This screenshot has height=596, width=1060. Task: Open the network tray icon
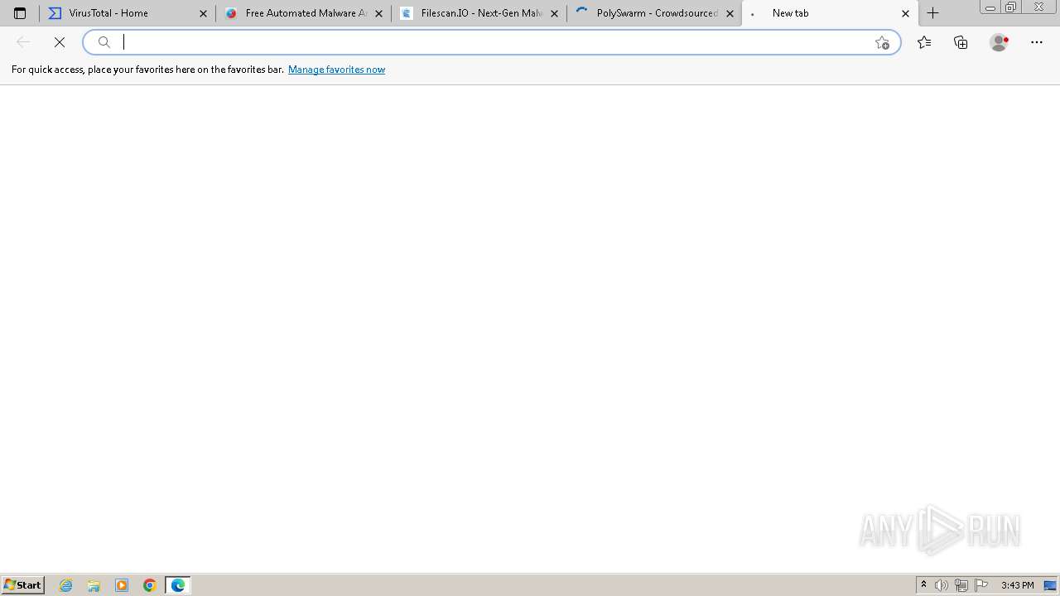click(961, 585)
